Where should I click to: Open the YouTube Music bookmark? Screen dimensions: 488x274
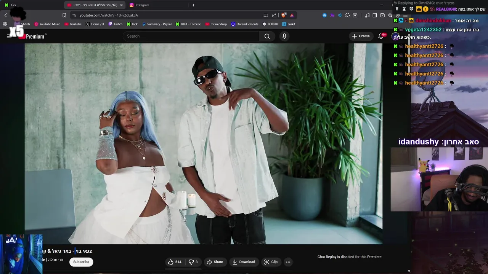[47, 24]
